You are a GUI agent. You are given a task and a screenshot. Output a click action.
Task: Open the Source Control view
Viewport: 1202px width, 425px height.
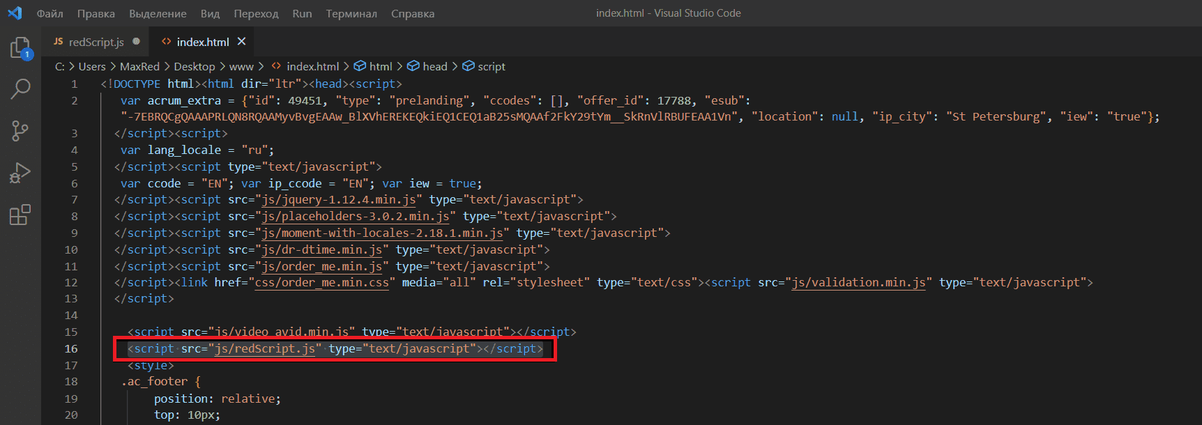(x=20, y=130)
